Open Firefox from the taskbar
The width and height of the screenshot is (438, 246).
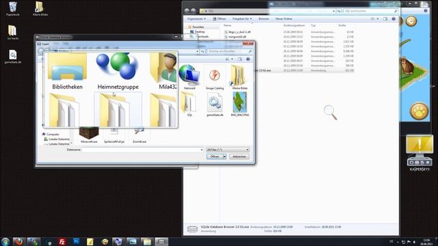[18, 241]
